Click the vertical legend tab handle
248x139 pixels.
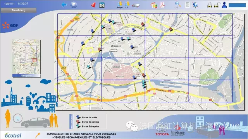71,121
